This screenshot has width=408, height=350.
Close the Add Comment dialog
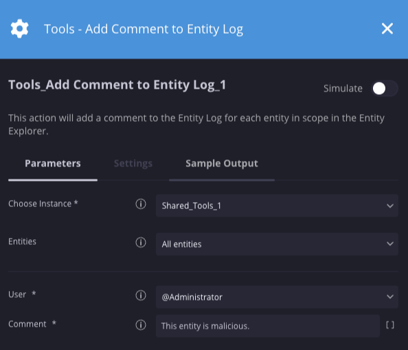click(387, 29)
